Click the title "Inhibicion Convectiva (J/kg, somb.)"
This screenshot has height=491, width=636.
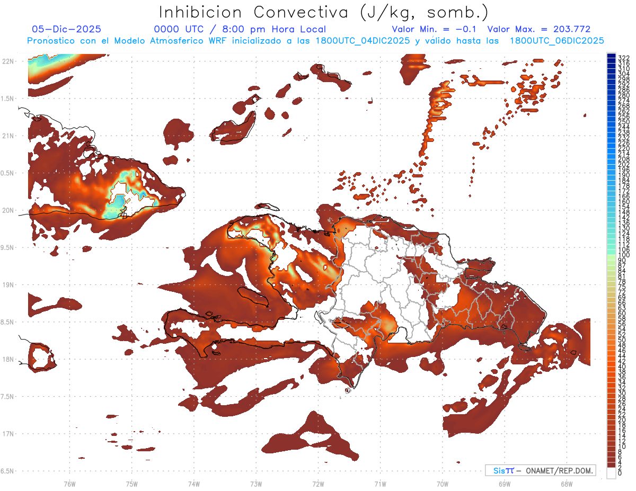[323, 13]
